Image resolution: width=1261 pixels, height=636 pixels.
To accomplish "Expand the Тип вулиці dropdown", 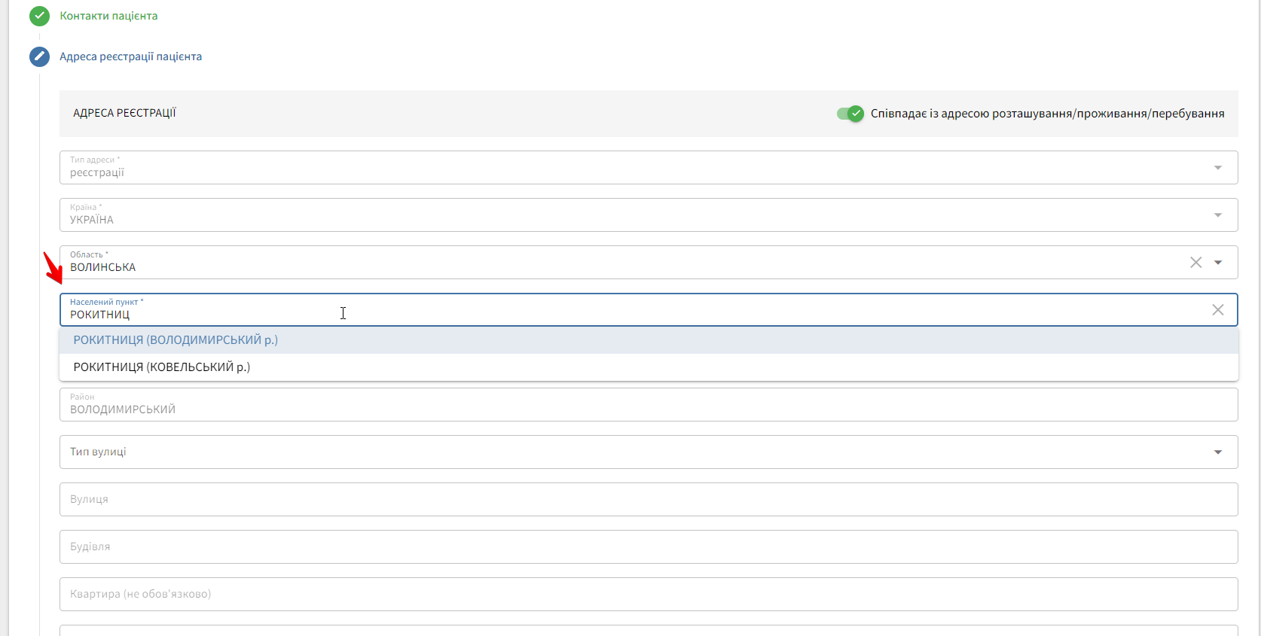I will point(1217,452).
